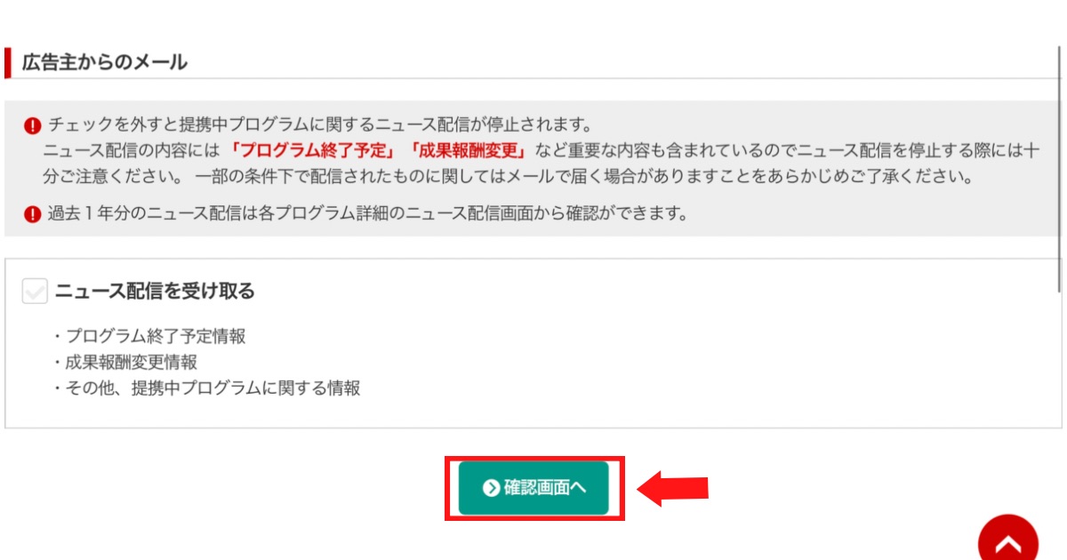The width and height of the screenshot is (1067, 560).
Task: Click the red arrow pointing at the button
Action: pyautogui.click(x=673, y=488)
